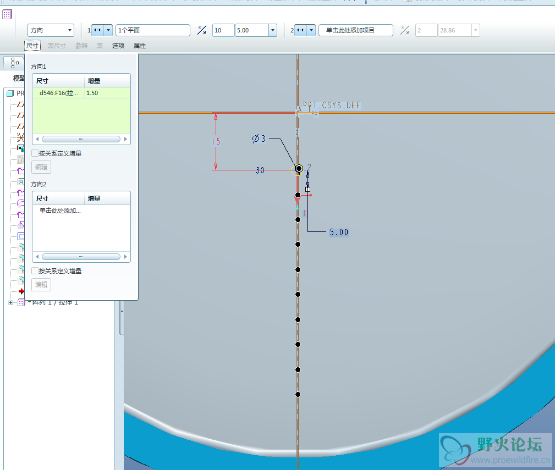Screen dimensions: 555x470
Task: Click the 方向1 table horizontal scrollbar thumb
Action: pyautogui.click(x=81, y=139)
